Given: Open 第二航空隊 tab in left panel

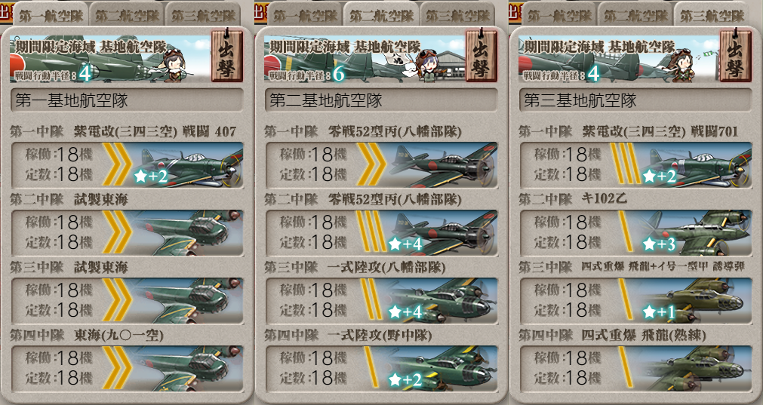Looking at the screenshot, I should 127,15.
